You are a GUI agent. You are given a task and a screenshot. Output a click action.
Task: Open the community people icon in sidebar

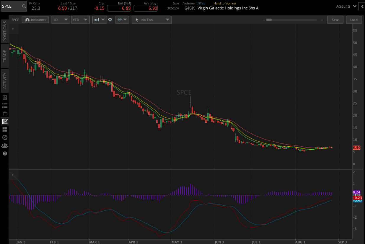pyautogui.click(x=5, y=145)
